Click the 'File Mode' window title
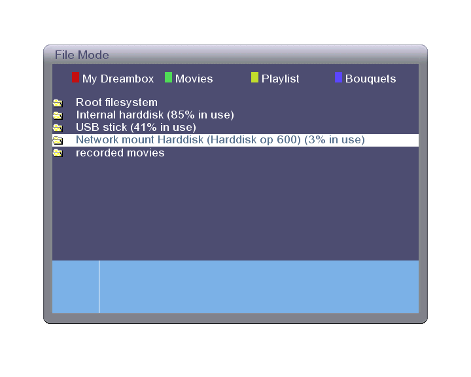 coord(82,55)
